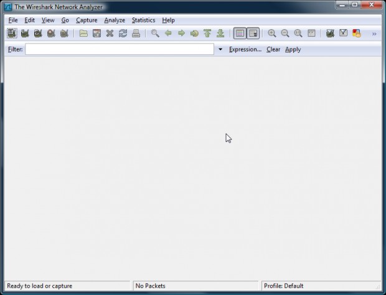Screen dimensions: 386x295
Task: Zoom out magnifier minus icon
Action: tap(285, 33)
